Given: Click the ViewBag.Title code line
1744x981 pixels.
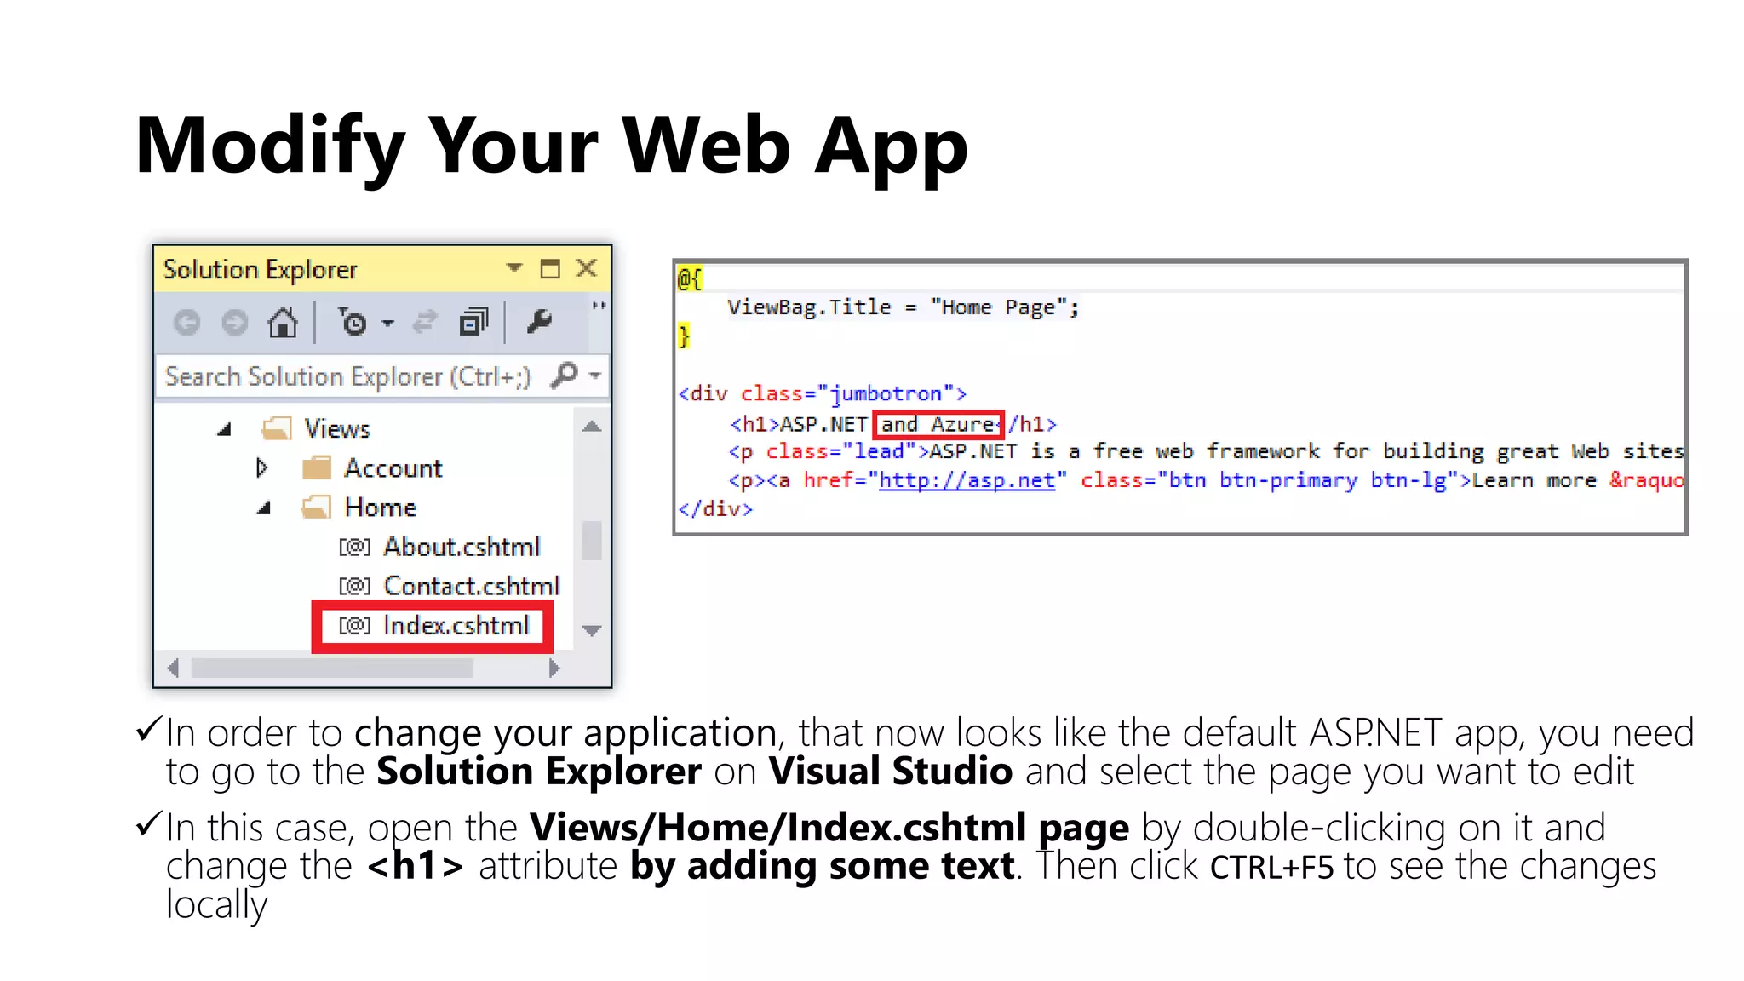Looking at the screenshot, I should click(903, 307).
